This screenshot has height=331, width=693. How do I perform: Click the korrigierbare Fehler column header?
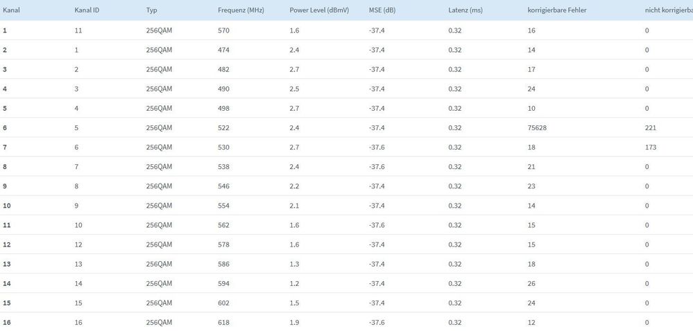[557, 10]
